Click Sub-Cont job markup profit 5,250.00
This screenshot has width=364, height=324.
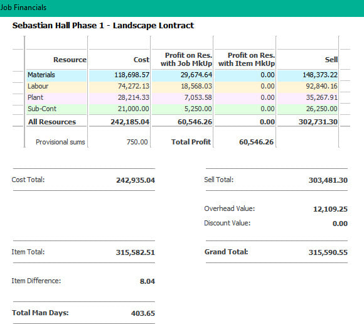click(x=198, y=109)
